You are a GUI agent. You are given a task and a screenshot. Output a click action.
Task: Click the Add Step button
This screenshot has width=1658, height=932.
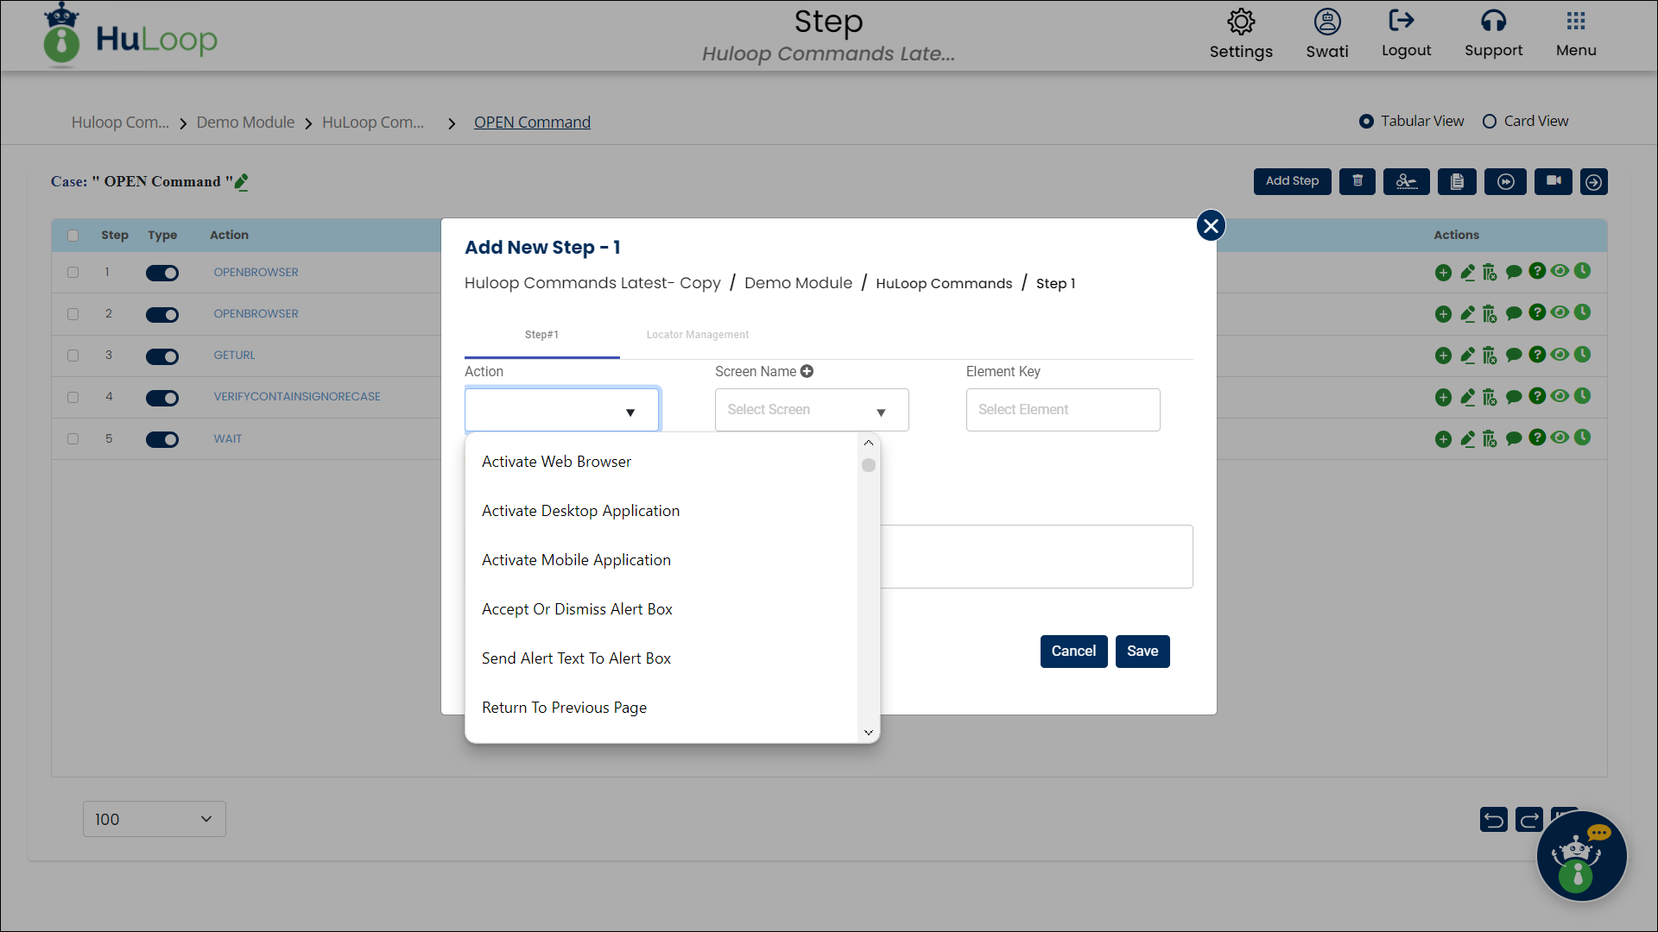tap(1292, 181)
